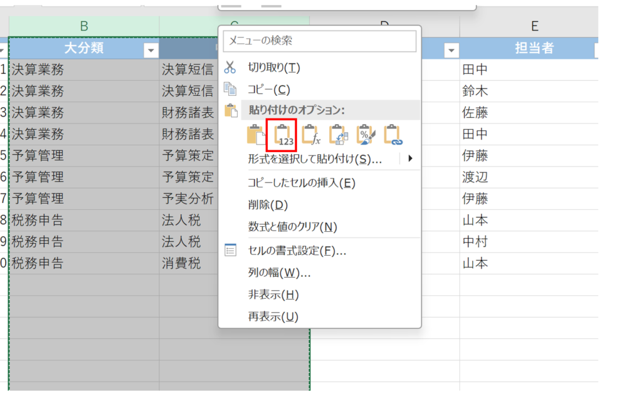Viewport: 642px width, 411px height.
Task: Open 列の幅(W) column width option
Action: tap(279, 273)
